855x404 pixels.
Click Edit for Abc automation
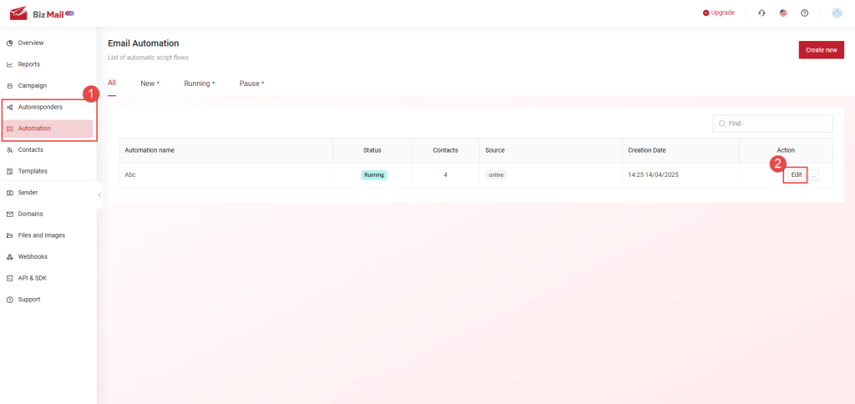(x=796, y=175)
